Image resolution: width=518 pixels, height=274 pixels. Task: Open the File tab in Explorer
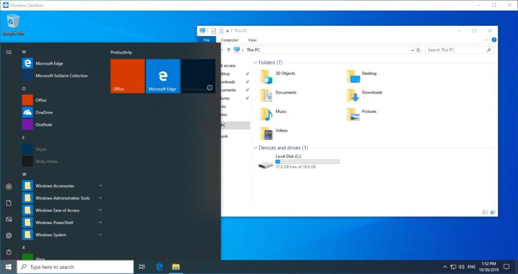pos(206,40)
